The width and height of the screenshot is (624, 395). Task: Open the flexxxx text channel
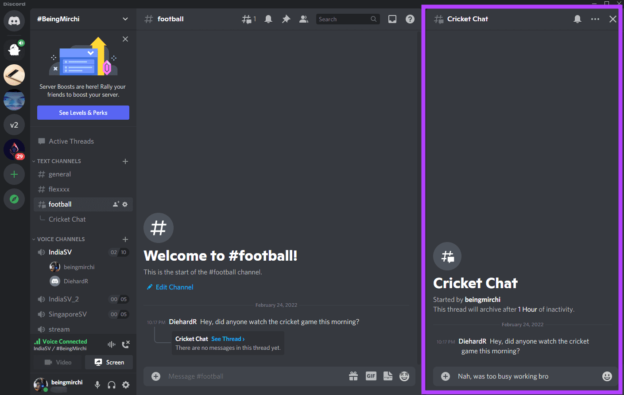click(83, 189)
